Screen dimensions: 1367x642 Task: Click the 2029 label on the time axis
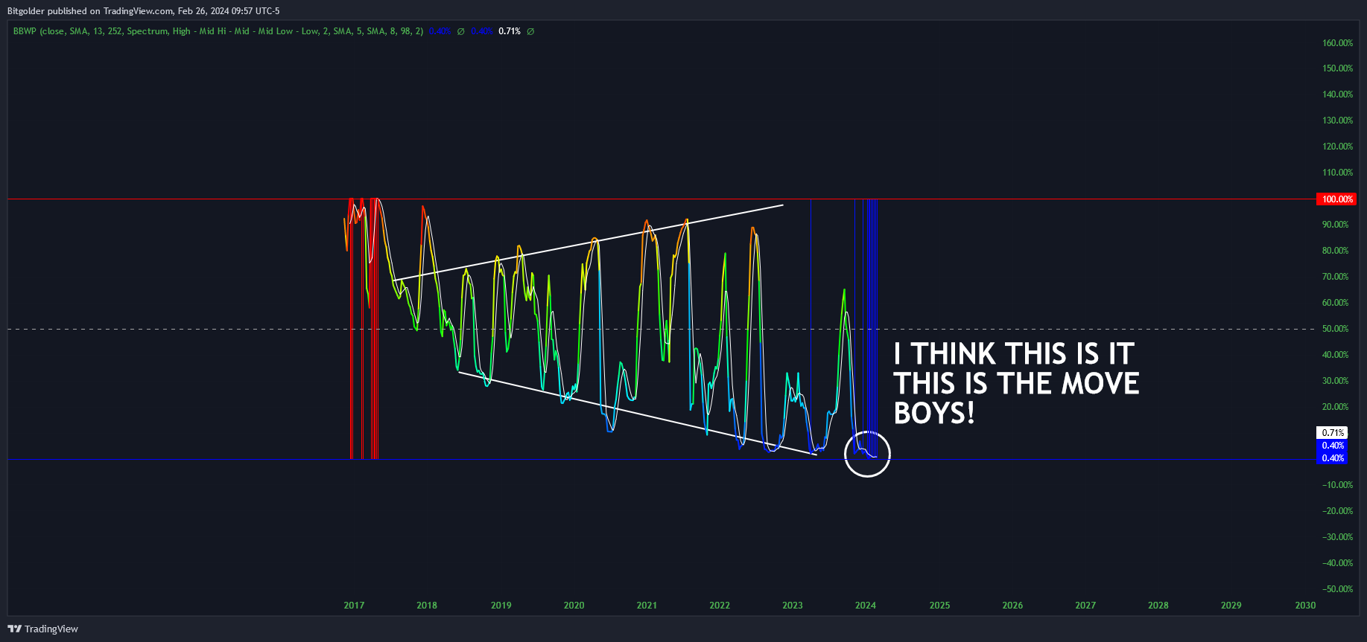[1231, 606]
